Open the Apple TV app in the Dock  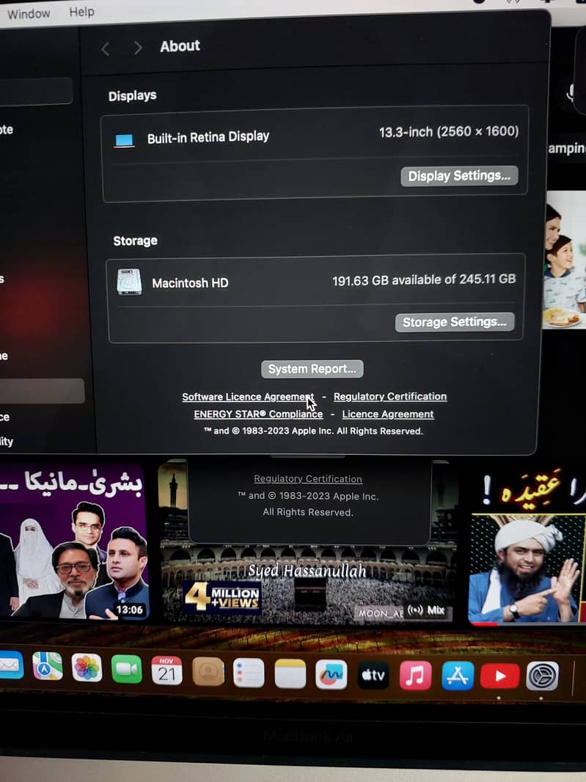click(x=373, y=676)
